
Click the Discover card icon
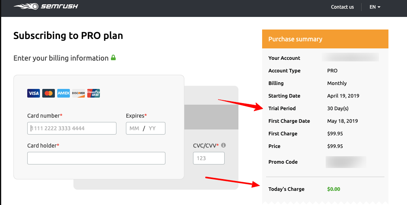coord(79,93)
